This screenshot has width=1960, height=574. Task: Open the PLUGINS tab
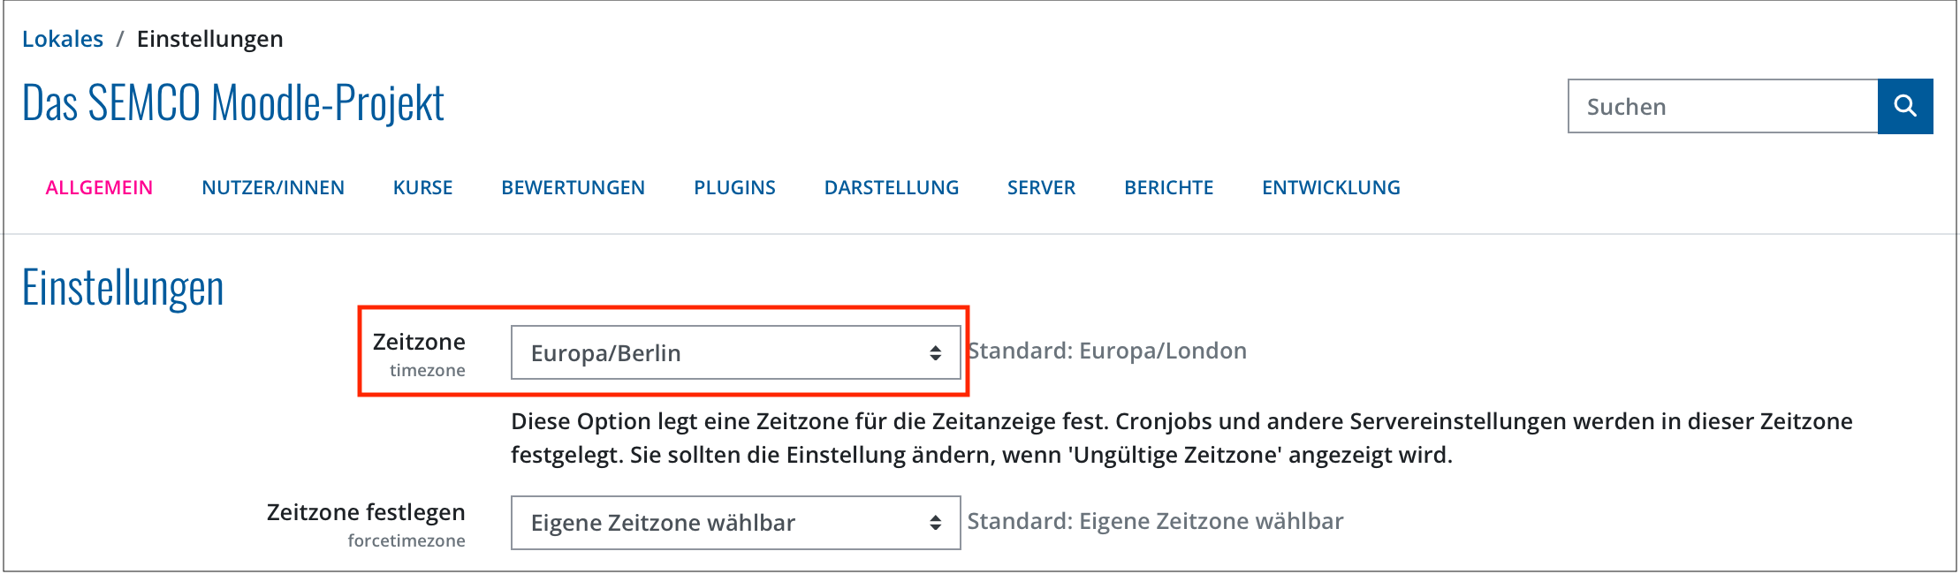735,187
